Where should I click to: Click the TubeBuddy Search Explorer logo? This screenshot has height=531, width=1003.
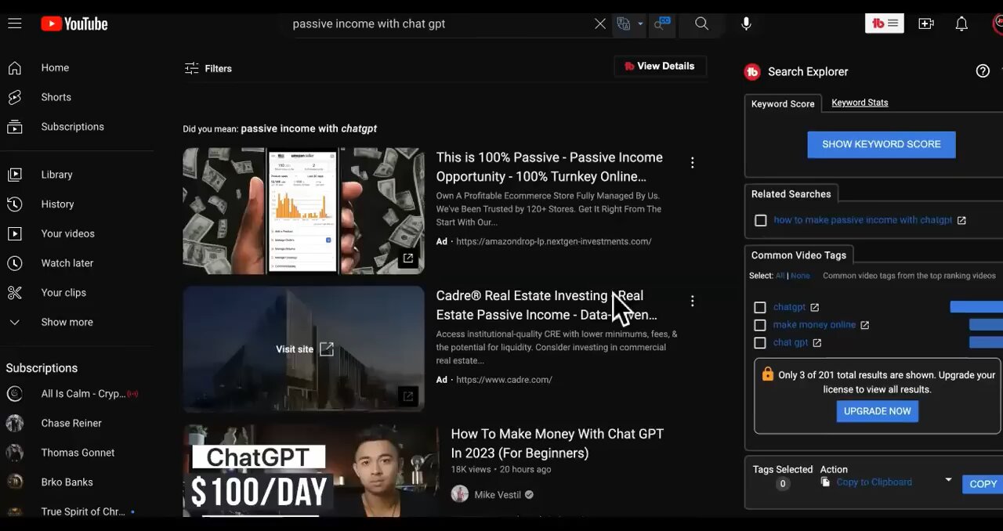tap(752, 72)
